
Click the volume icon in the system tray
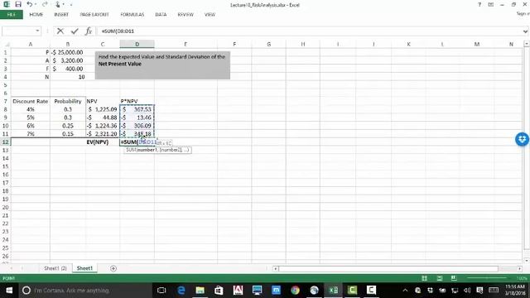[467, 291]
